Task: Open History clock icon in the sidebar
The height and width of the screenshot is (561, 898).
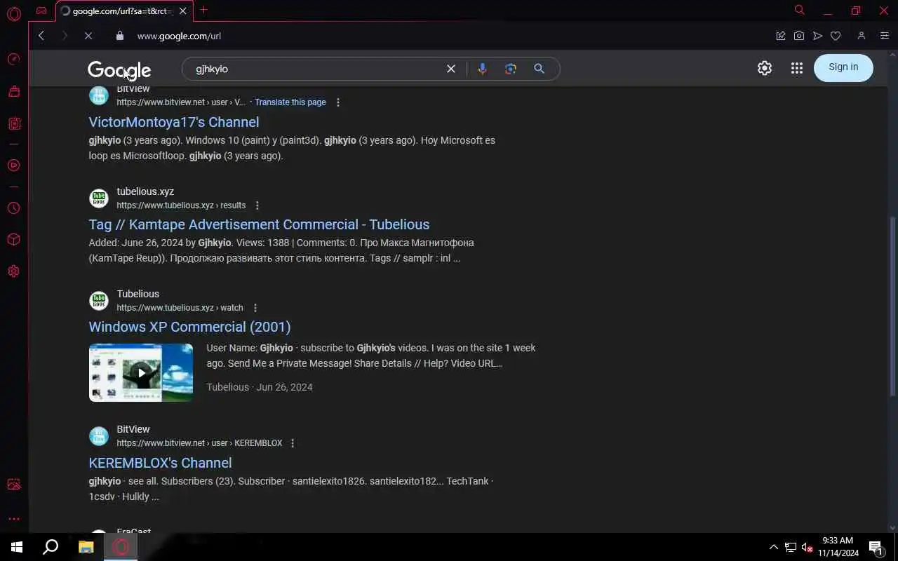Action: pyautogui.click(x=13, y=208)
